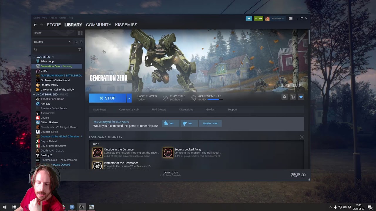The width and height of the screenshot is (376, 211).
Task: Open qBittorrent taskbar icon
Action: [x=72, y=207]
